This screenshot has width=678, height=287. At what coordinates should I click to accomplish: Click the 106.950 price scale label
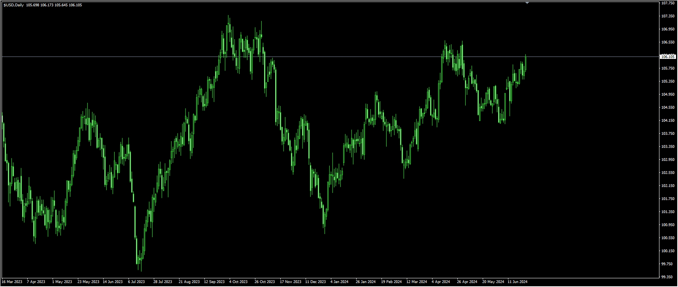coord(668,29)
